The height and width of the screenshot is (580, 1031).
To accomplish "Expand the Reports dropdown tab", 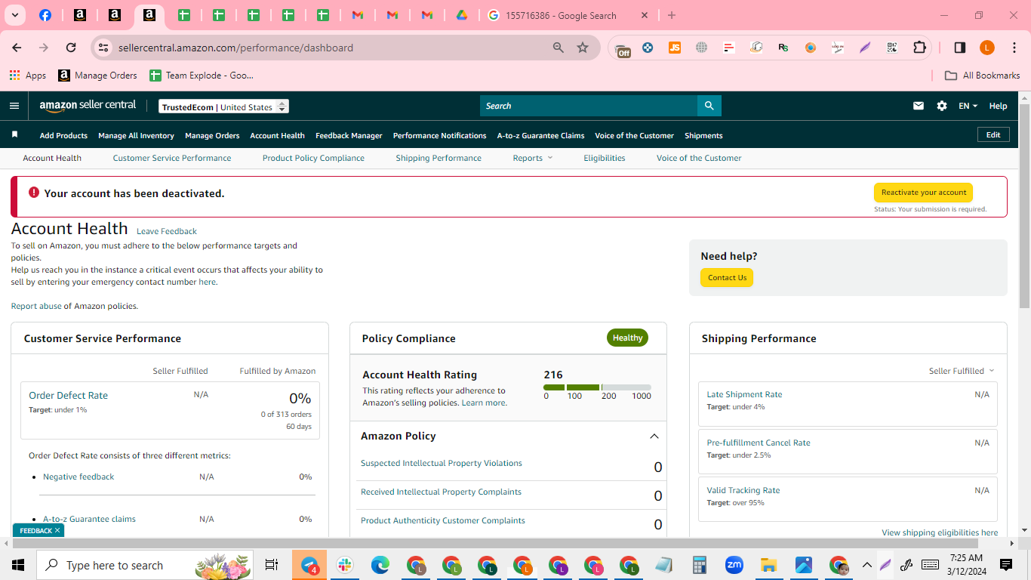I will 533,158.
